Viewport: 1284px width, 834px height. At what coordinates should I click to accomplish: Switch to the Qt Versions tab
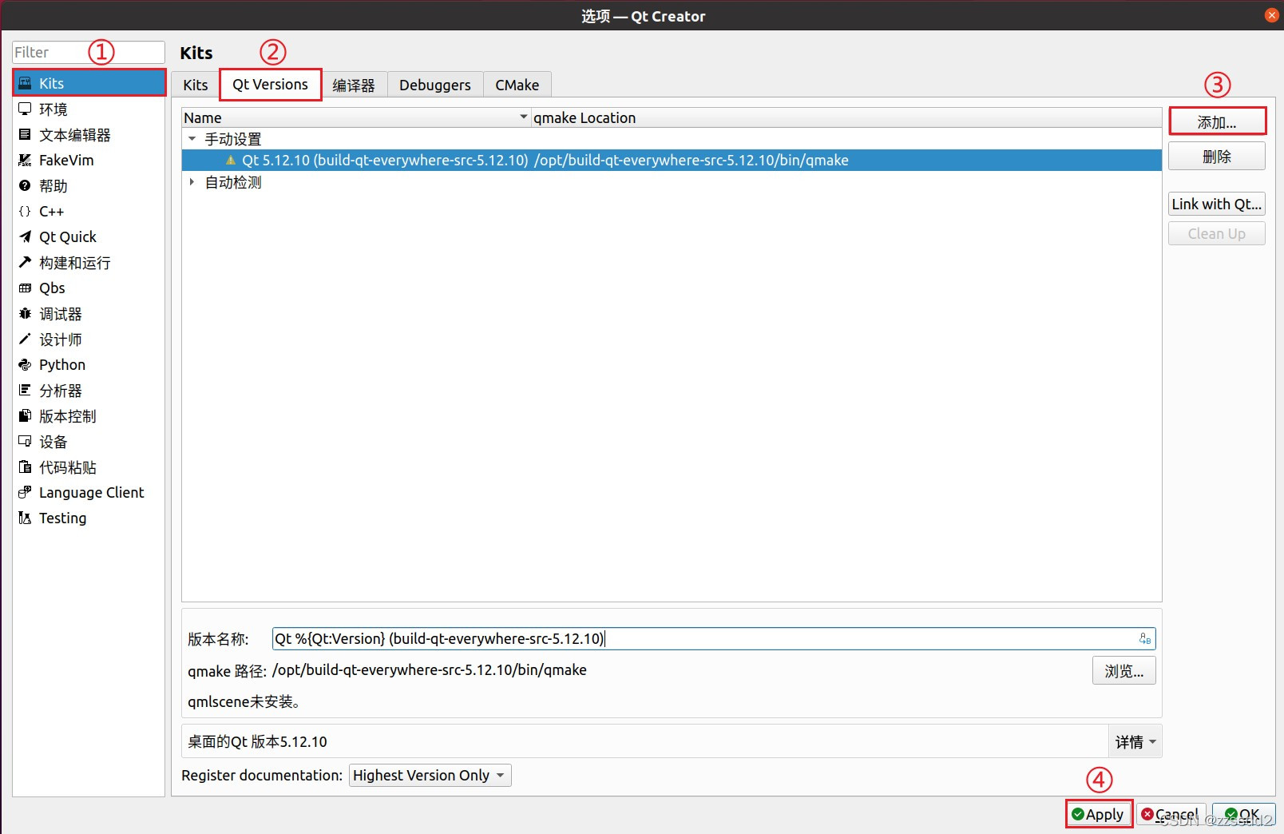click(x=270, y=84)
